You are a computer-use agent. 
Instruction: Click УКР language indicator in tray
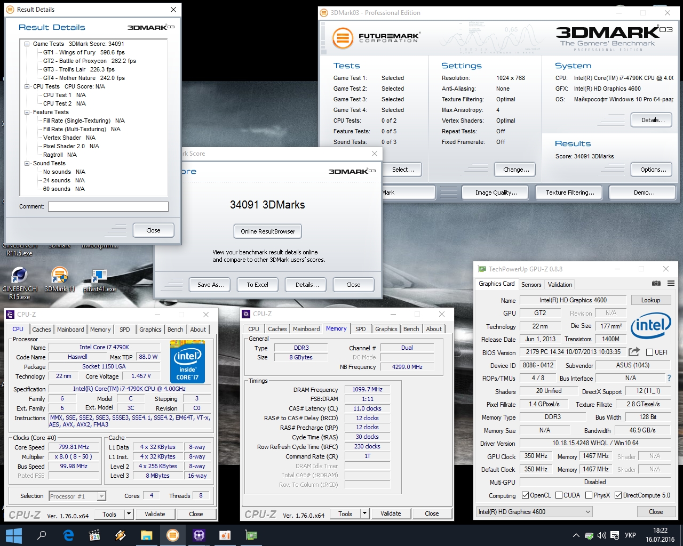[x=630, y=535]
